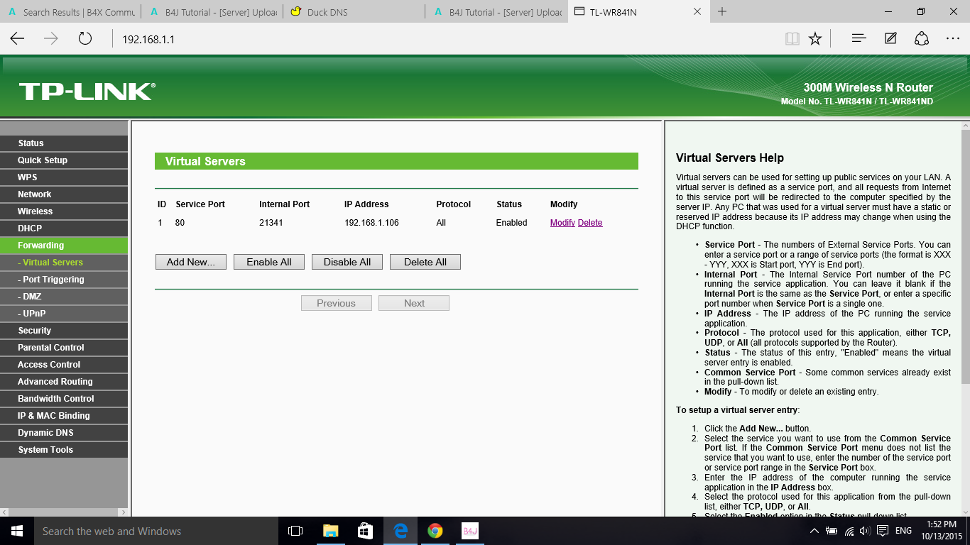Viewport: 970px width, 545px height.
Task: Click the browser forward arrow
Action: pos(51,39)
